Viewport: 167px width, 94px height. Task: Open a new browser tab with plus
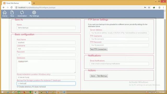pyautogui.click(x=34, y=3)
